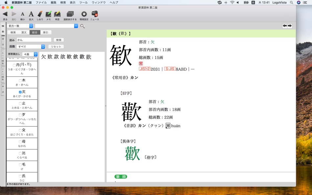The height and width of the screenshot is (195, 312).
Task: Click the Wi-Fi status icon
Action: pyautogui.click(x=232, y=3)
